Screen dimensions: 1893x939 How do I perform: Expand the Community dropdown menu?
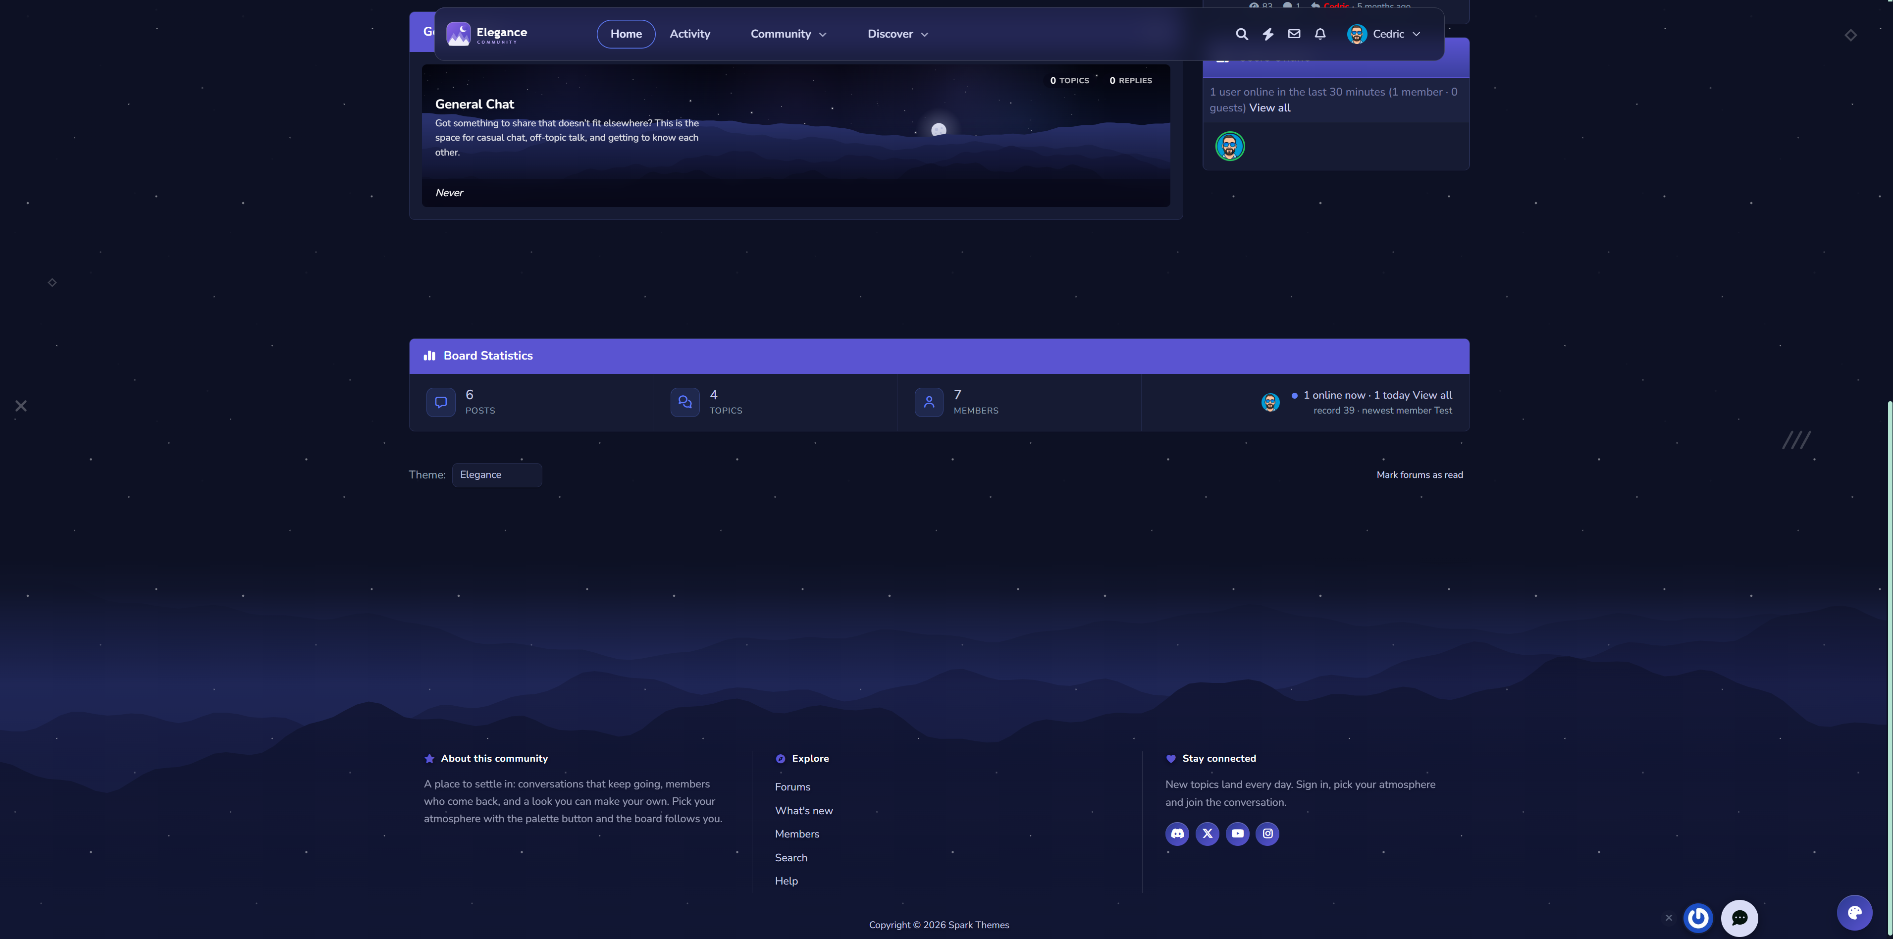click(x=789, y=34)
